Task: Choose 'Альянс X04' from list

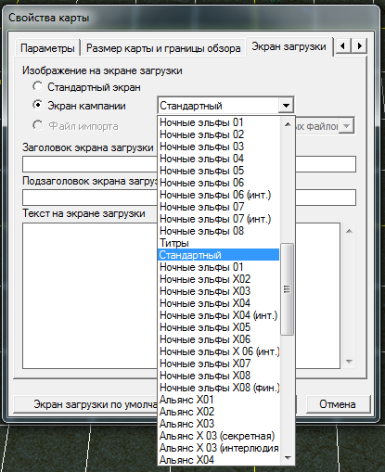Action: click(219, 460)
